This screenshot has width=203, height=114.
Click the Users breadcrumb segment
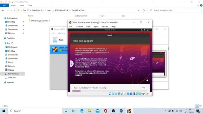point(49,10)
